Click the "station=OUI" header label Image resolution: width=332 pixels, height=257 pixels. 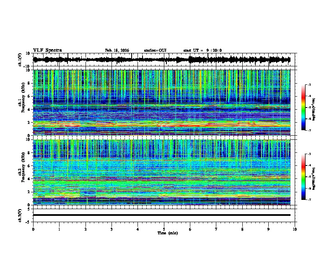(x=155, y=50)
